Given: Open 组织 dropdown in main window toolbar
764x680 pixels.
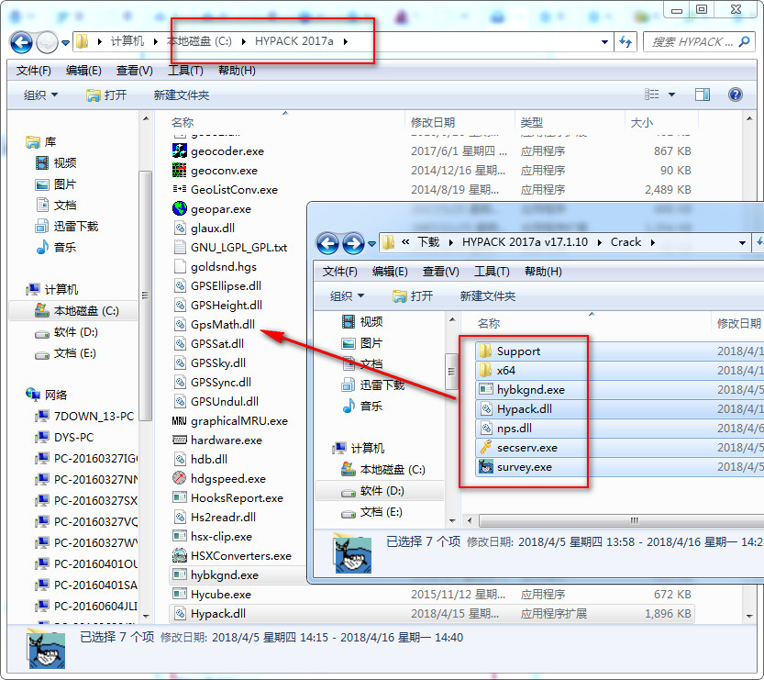Looking at the screenshot, I should point(40,95).
